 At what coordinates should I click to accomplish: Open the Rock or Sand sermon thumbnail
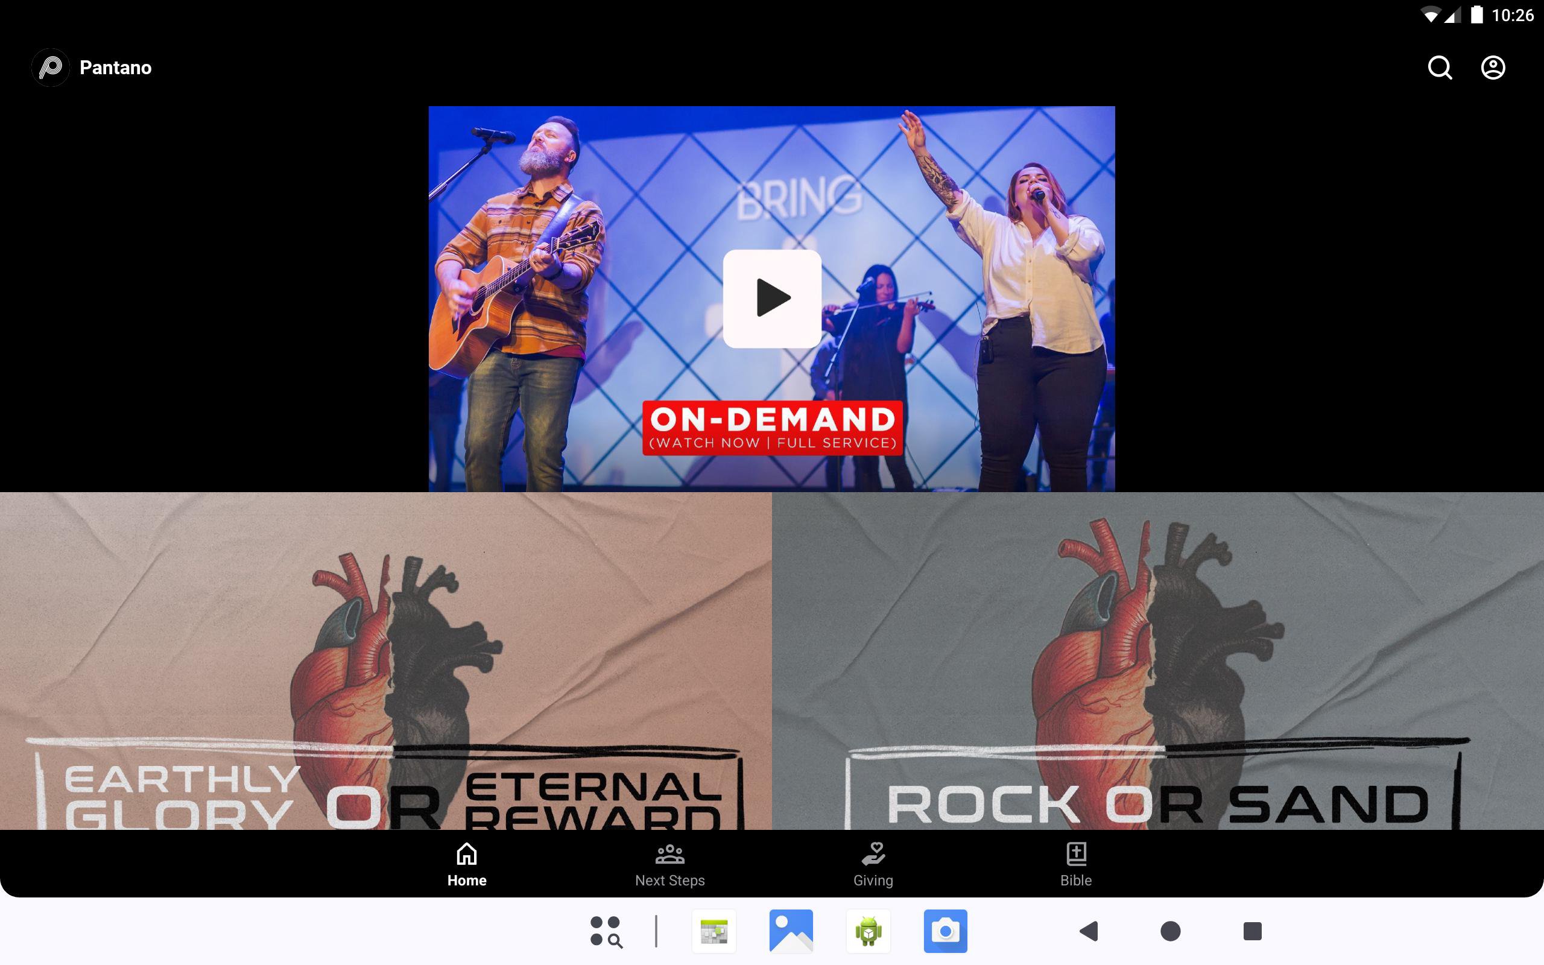coord(1157,660)
